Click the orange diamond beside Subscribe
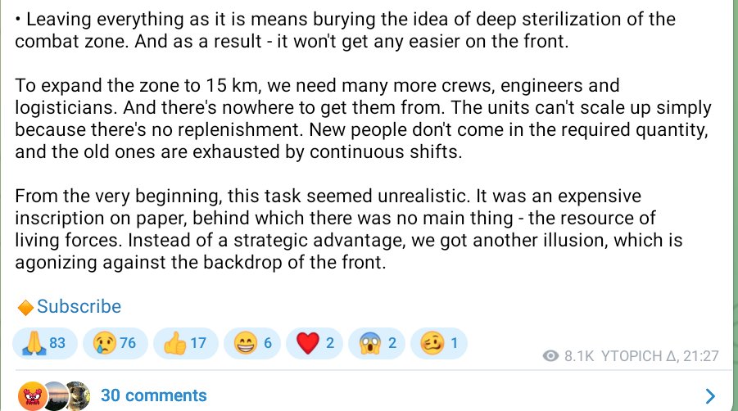The width and height of the screenshot is (738, 411). [25, 308]
